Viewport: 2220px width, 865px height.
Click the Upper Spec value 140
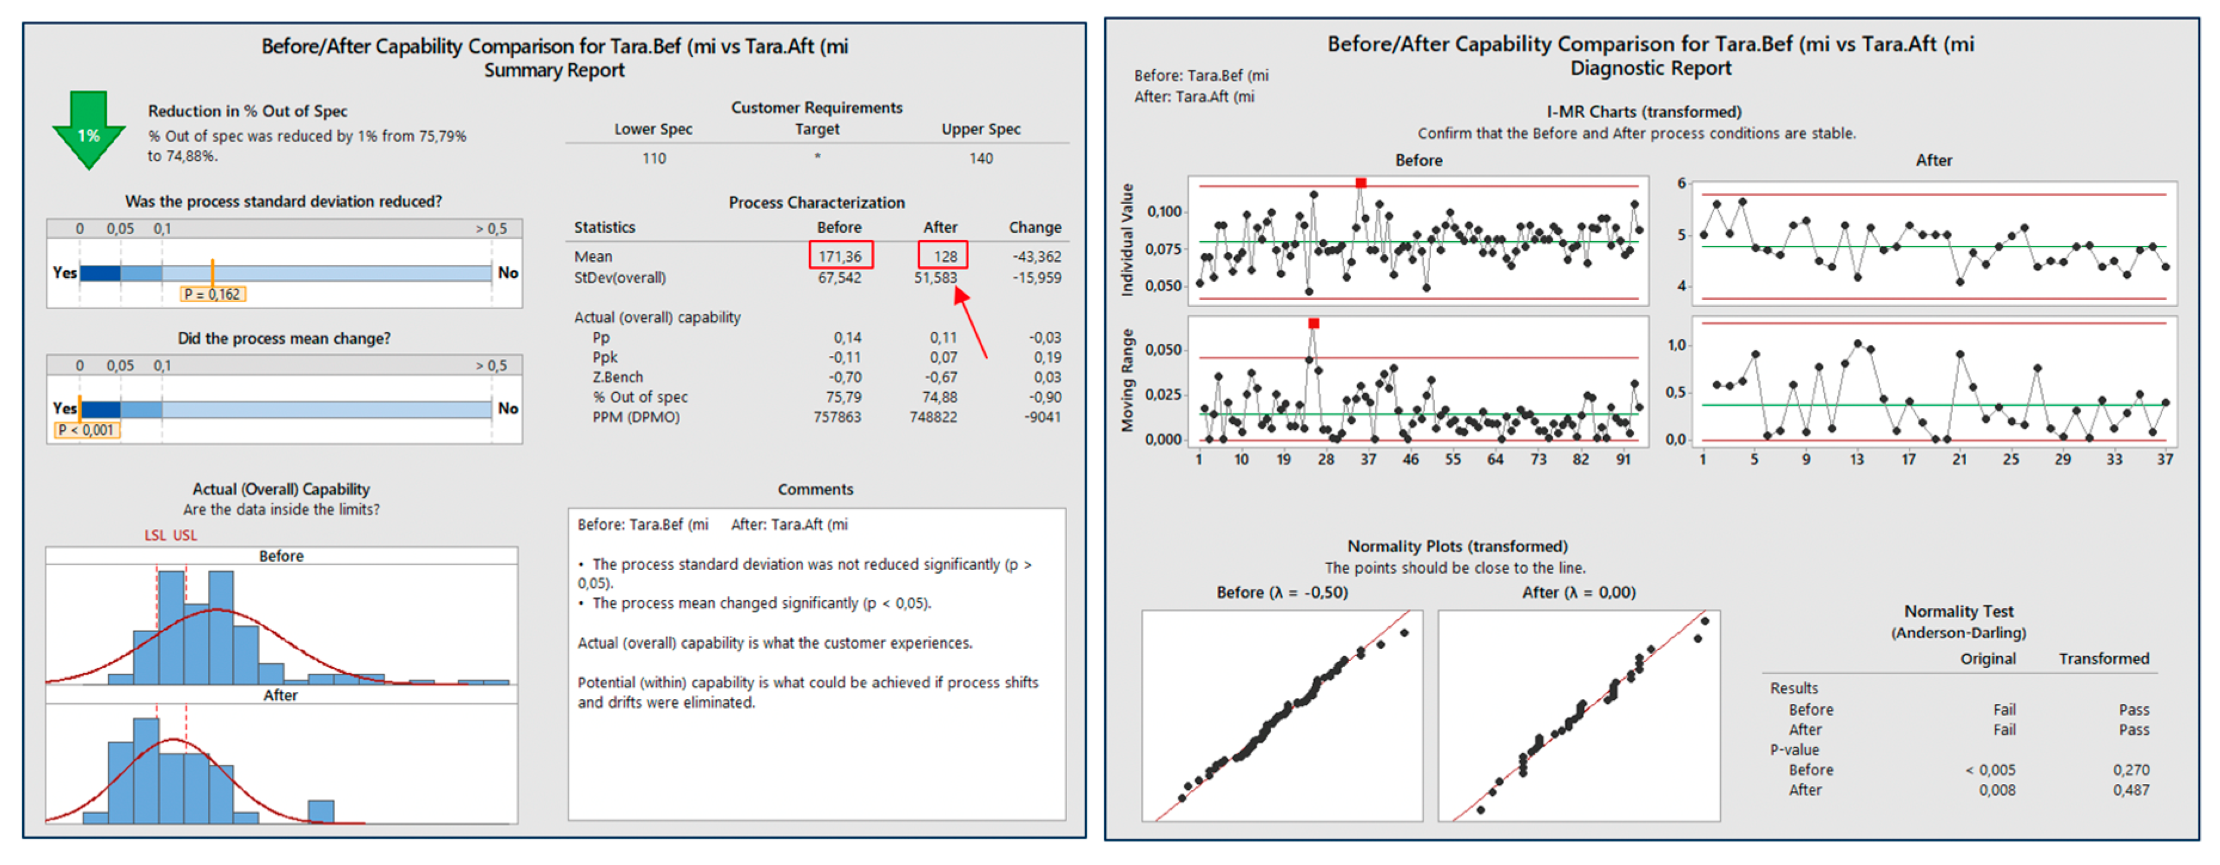pyautogui.click(x=981, y=159)
